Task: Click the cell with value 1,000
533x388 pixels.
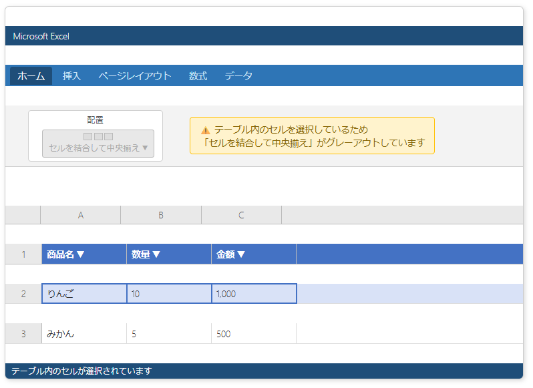Action: pyautogui.click(x=254, y=294)
